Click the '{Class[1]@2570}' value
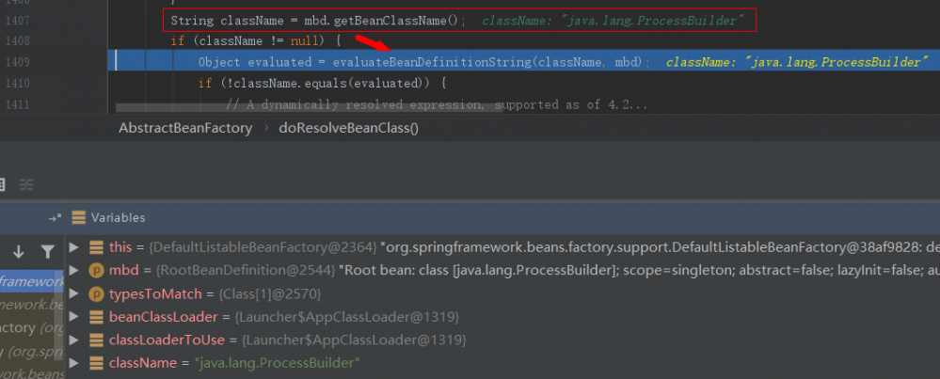Viewport: 940px width, 379px height. coord(270,294)
